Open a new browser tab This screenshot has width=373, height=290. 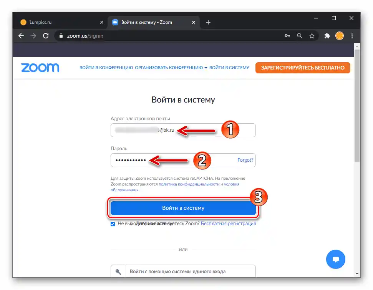click(208, 22)
